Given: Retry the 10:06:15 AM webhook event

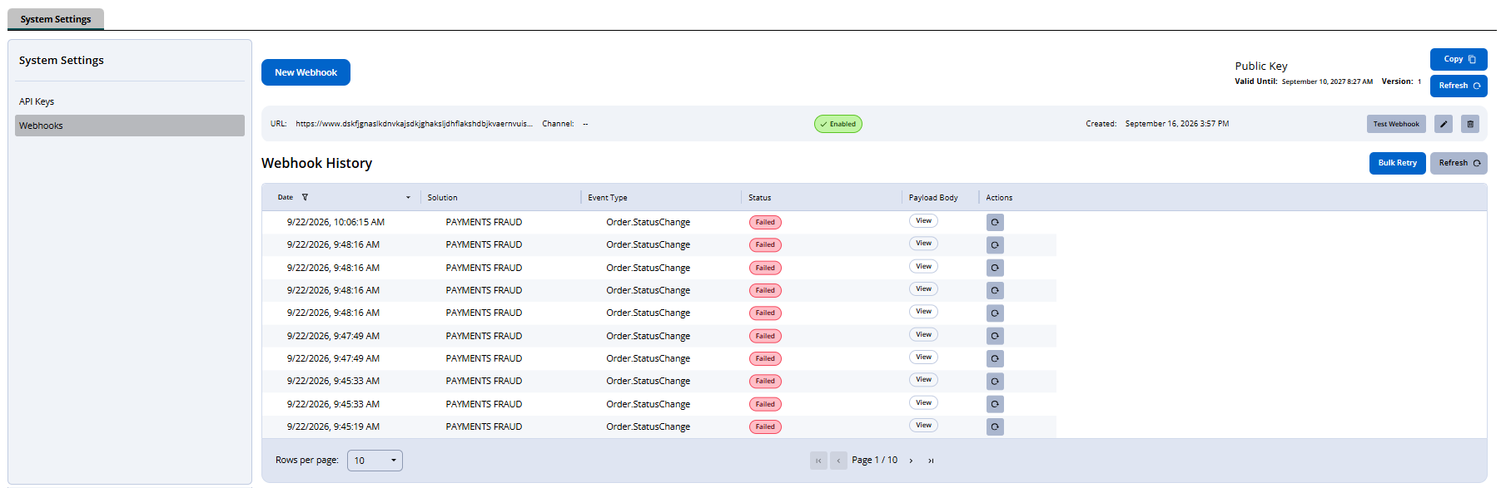Looking at the screenshot, I should 995,222.
